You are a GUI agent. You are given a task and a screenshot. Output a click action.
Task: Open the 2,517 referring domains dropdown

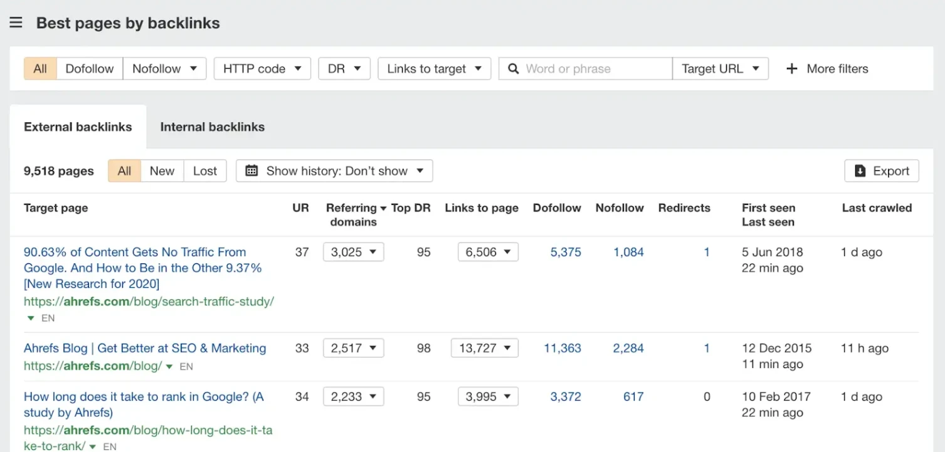[354, 348]
